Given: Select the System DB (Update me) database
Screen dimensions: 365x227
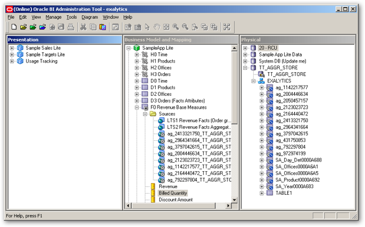Looking at the screenshot, I should pyautogui.click(x=282, y=61).
